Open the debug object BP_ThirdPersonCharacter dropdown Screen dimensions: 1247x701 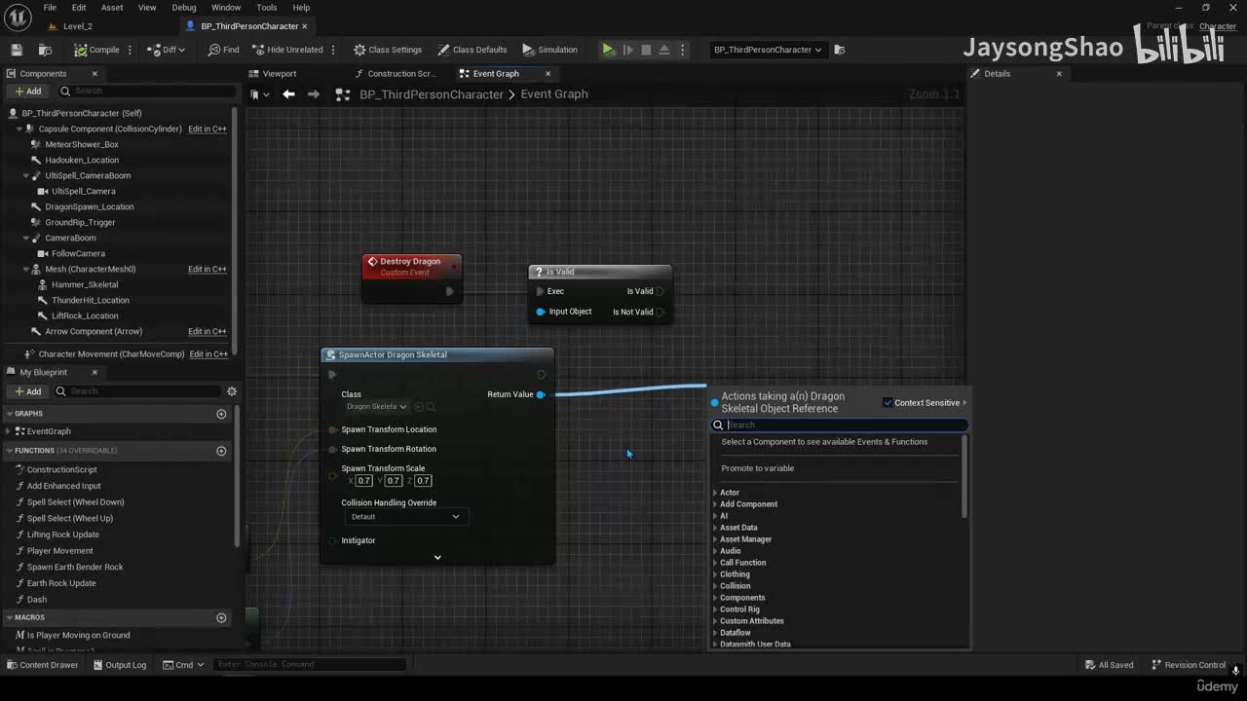coord(768,50)
